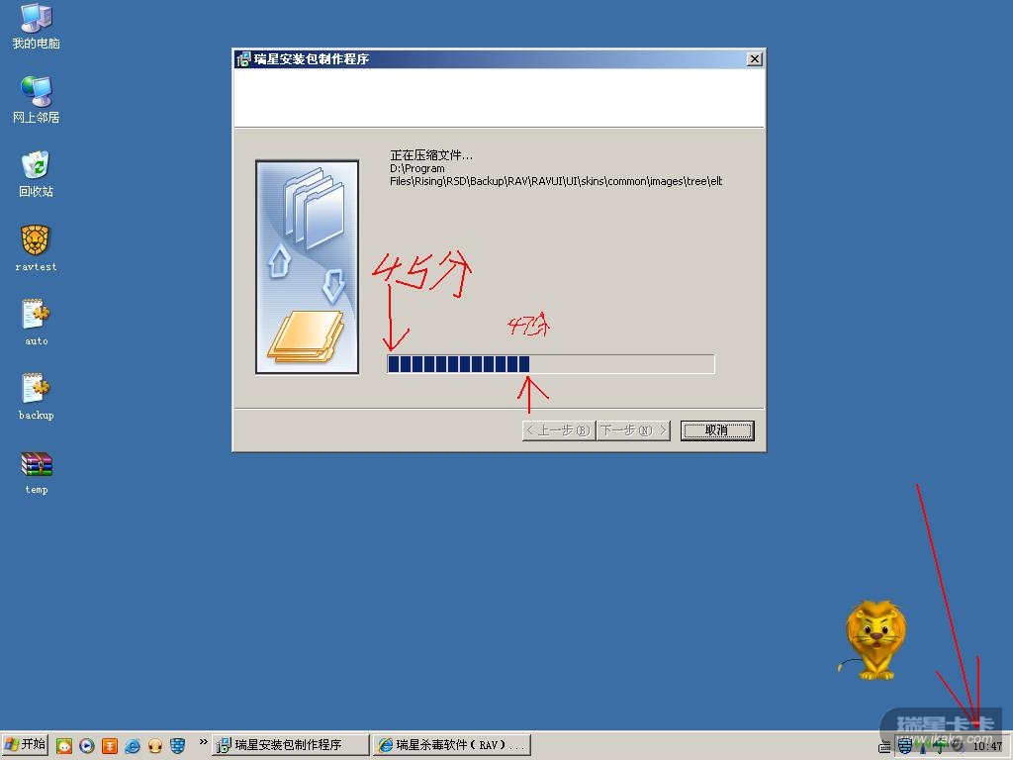Select the 回收站 recycle bin icon

tap(36, 174)
